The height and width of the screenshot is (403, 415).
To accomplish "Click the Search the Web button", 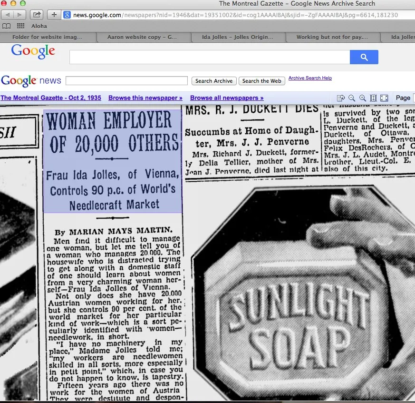I will (x=262, y=81).
